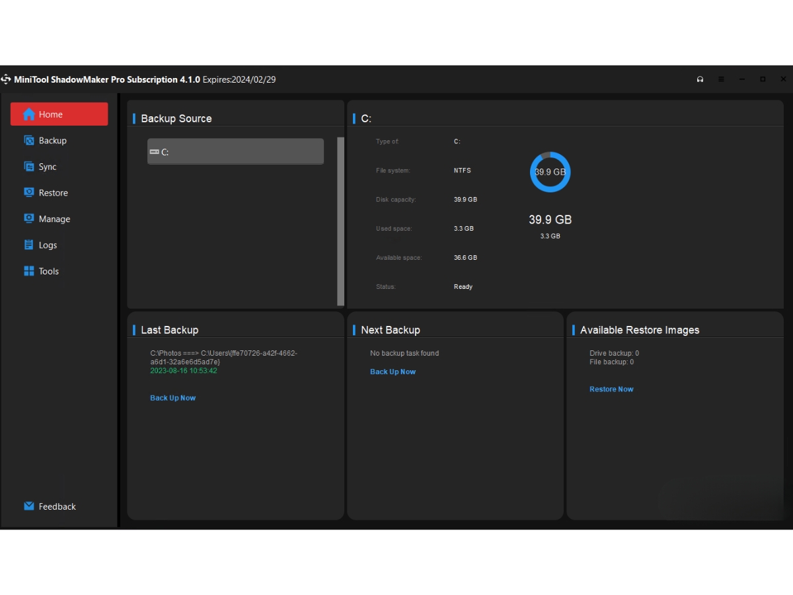Image resolution: width=793 pixels, height=595 pixels.
Task: Click the Backup Source list scrollbar
Action: (341, 221)
